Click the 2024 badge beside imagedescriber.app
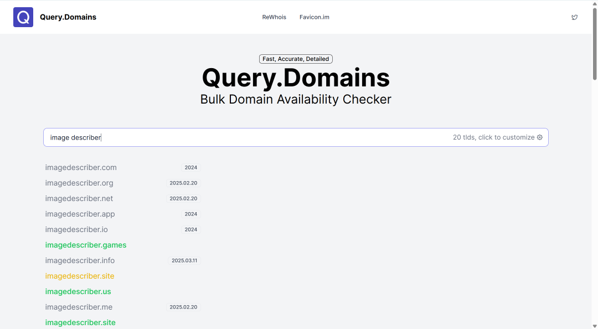The height and width of the screenshot is (329, 598). (190, 214)
